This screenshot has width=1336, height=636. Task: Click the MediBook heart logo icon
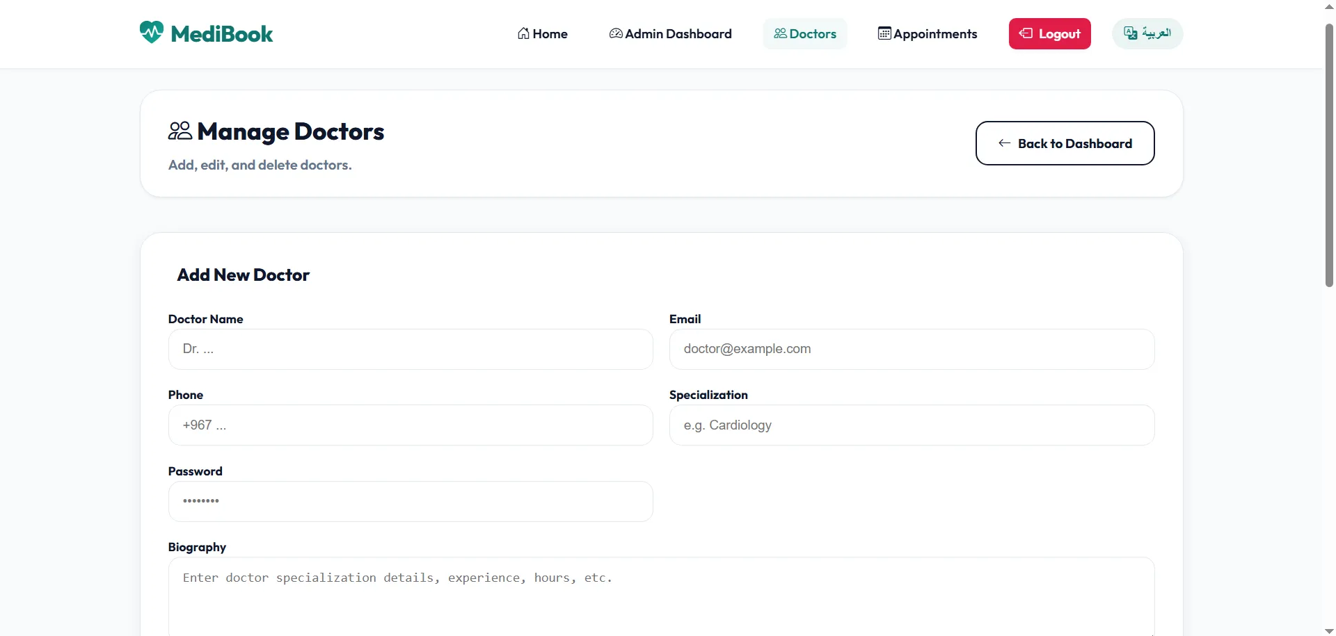click(x=152, y=32)
